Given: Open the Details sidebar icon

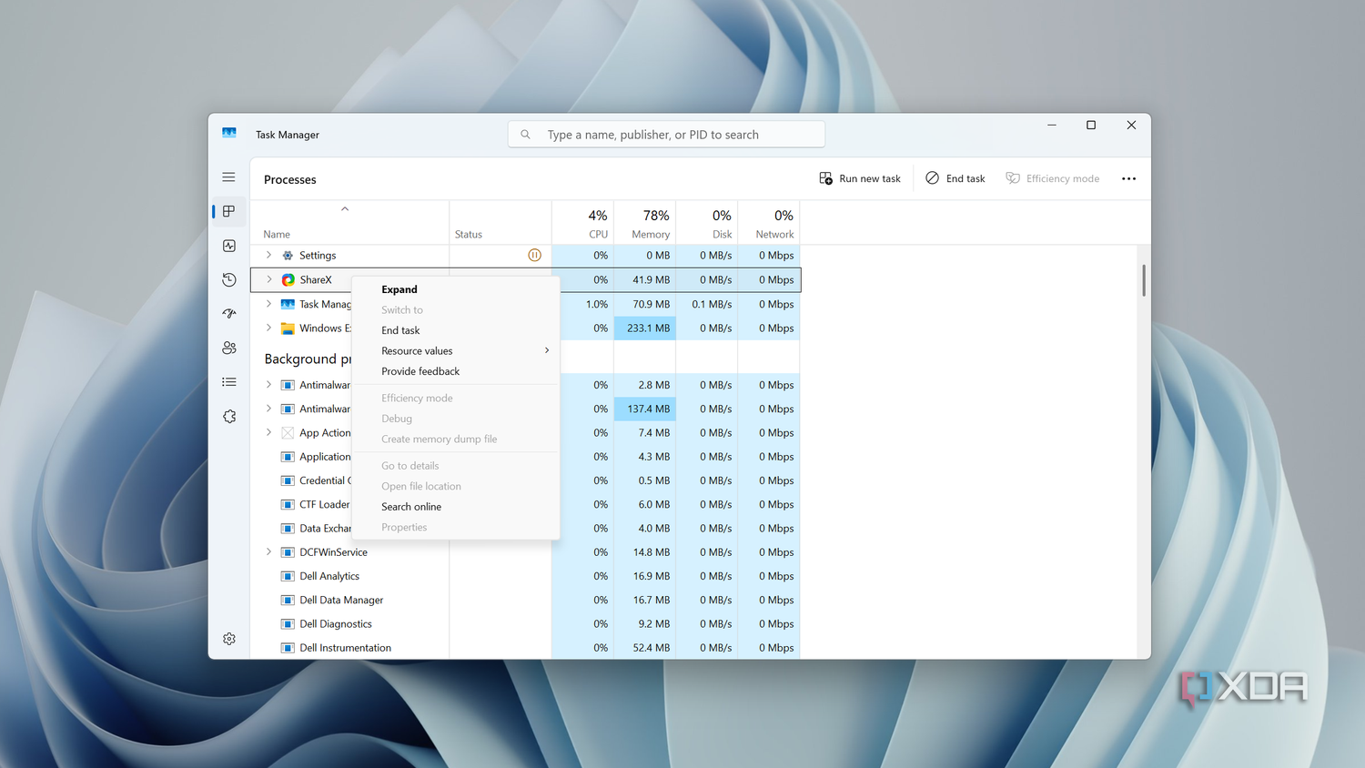Looking at the screenshot, I should [228, 382].
